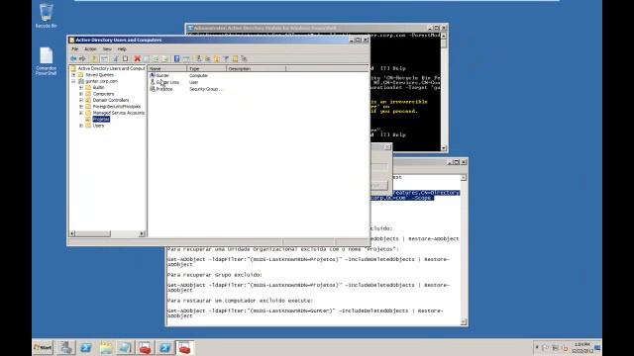The image size is (634, 356).
Task: Click the active red toolbox taskbar icon
Action: click(x=184, y=347)
